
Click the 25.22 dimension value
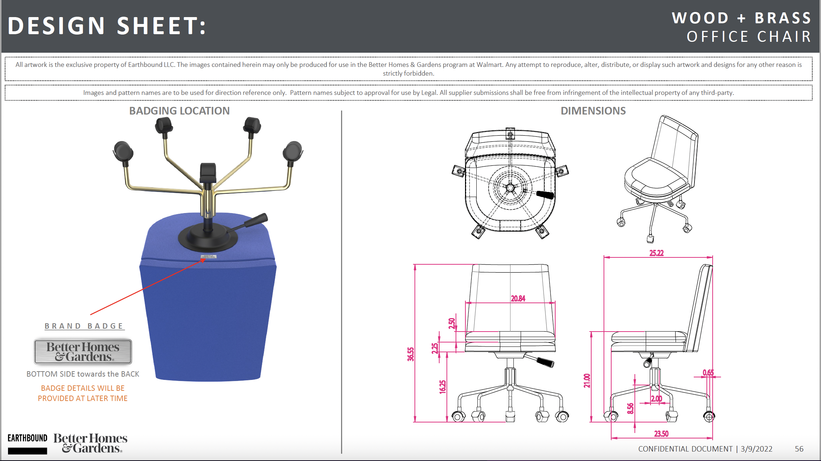coord(657,253)
